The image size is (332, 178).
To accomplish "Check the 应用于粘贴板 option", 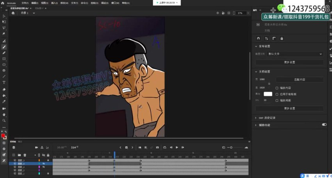I will pos(277,94).
